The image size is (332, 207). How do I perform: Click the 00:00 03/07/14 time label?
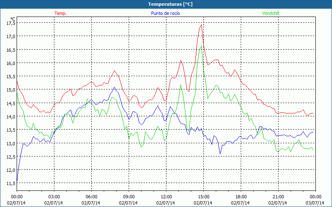[x=315, y=200]
